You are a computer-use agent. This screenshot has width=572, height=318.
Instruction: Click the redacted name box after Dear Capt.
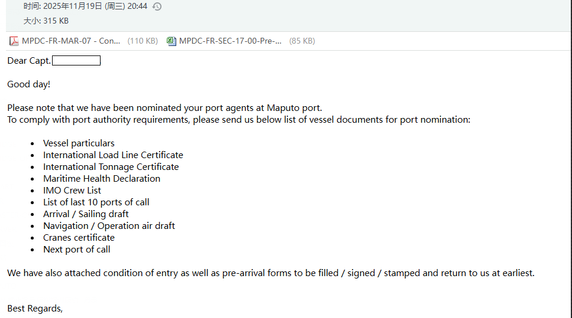(x=76, y=61)
